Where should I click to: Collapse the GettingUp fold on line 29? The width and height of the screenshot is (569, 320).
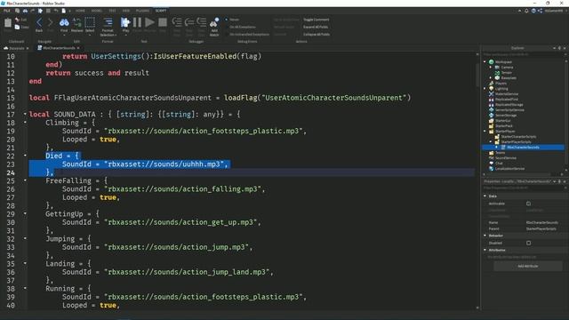tap(25, 213)
